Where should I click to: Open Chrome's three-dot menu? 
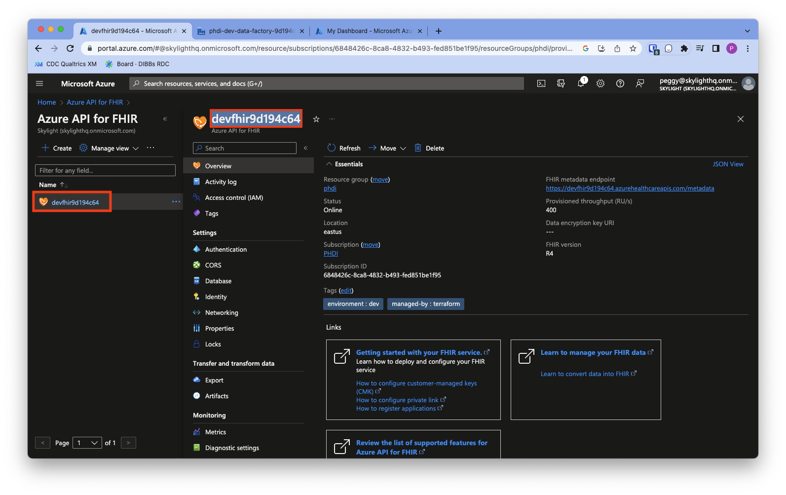748,48
